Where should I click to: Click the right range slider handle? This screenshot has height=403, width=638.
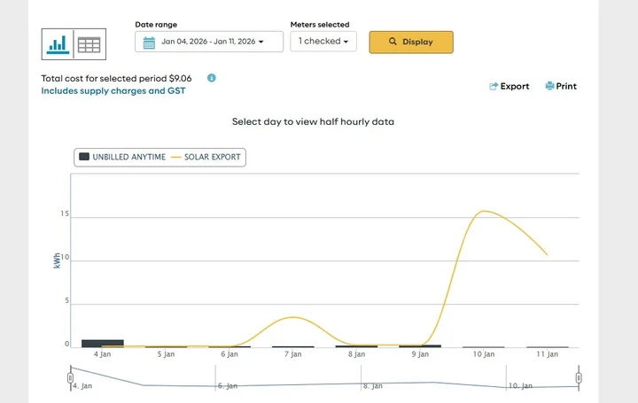[579, 378]
